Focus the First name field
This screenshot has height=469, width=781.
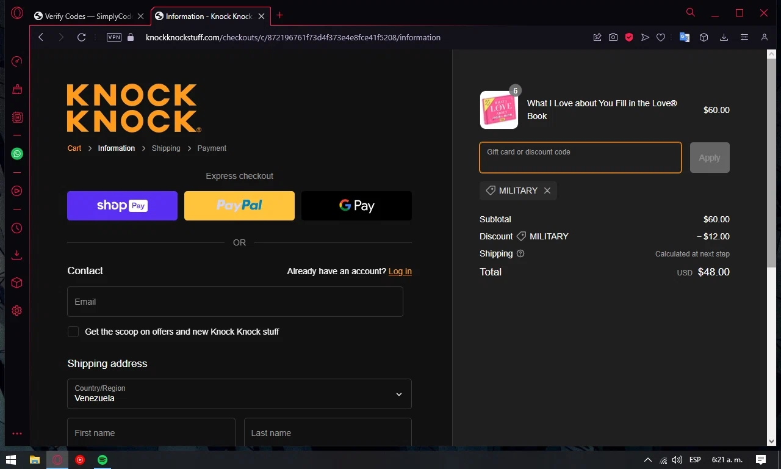pos(151,433)
